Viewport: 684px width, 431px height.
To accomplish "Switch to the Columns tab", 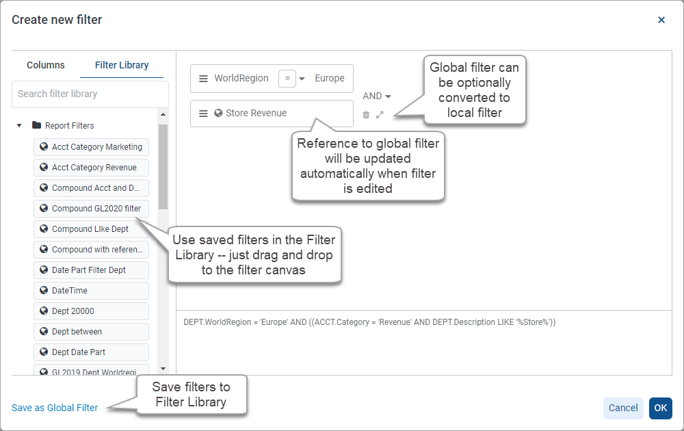I will point(46,66).
